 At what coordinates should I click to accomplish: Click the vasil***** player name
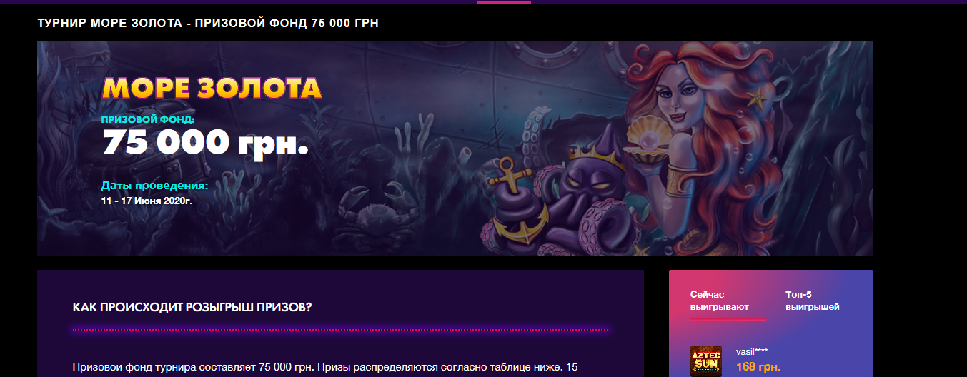tap(752, 351)
